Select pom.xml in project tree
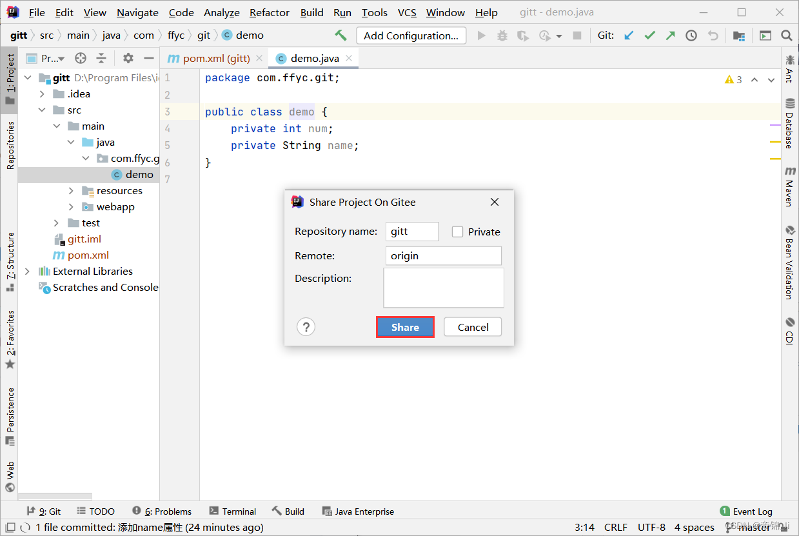 (x=81, y=255)
